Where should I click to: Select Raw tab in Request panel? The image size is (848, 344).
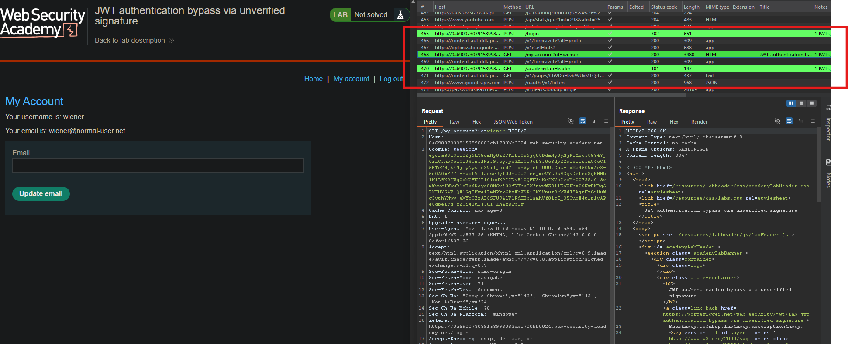tap(455, 122)
